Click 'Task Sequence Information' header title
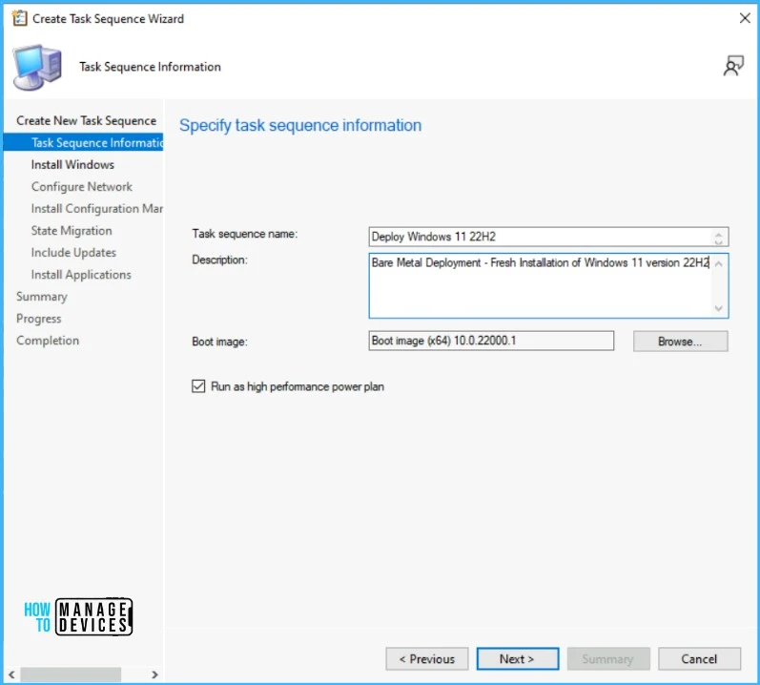760x685 pixels. tap(151, 67)
